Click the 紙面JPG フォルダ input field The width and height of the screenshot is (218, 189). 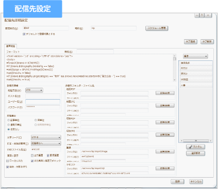[114, 105]
